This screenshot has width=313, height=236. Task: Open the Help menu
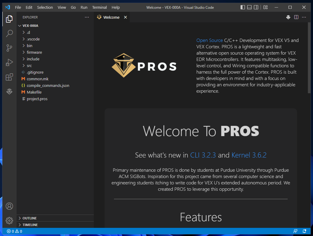coord(115,7)
